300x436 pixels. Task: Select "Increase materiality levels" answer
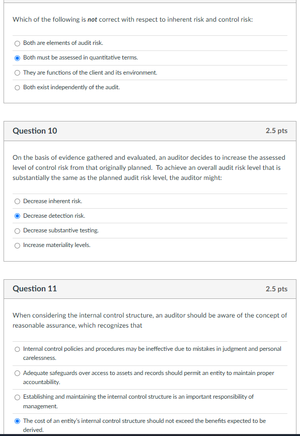tap(17, 245)
